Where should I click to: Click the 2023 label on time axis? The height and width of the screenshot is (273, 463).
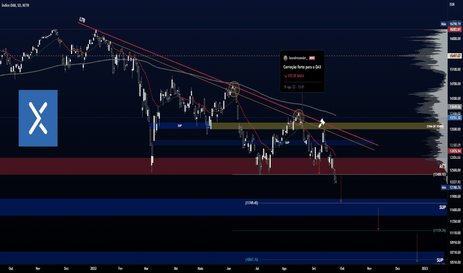click(x=425, y=269)
